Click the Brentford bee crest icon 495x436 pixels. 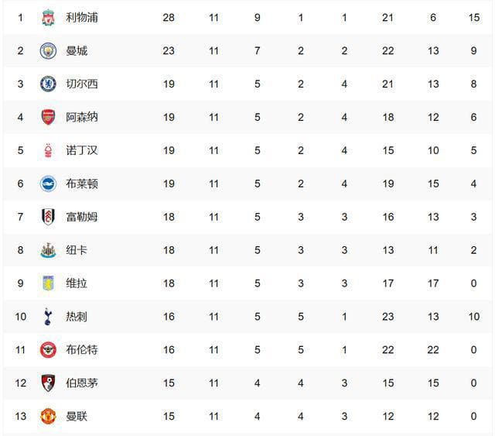(48, 350)
